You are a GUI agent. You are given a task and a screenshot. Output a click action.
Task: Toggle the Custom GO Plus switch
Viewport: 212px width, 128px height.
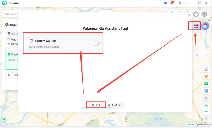97,44
